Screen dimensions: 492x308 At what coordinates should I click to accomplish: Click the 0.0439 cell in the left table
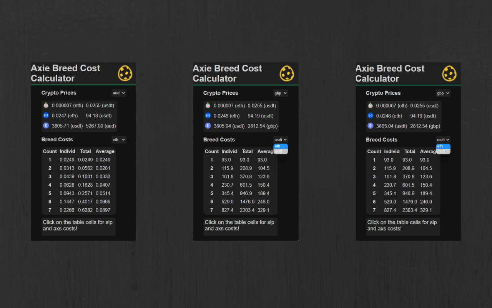click(x=67, y=176)
